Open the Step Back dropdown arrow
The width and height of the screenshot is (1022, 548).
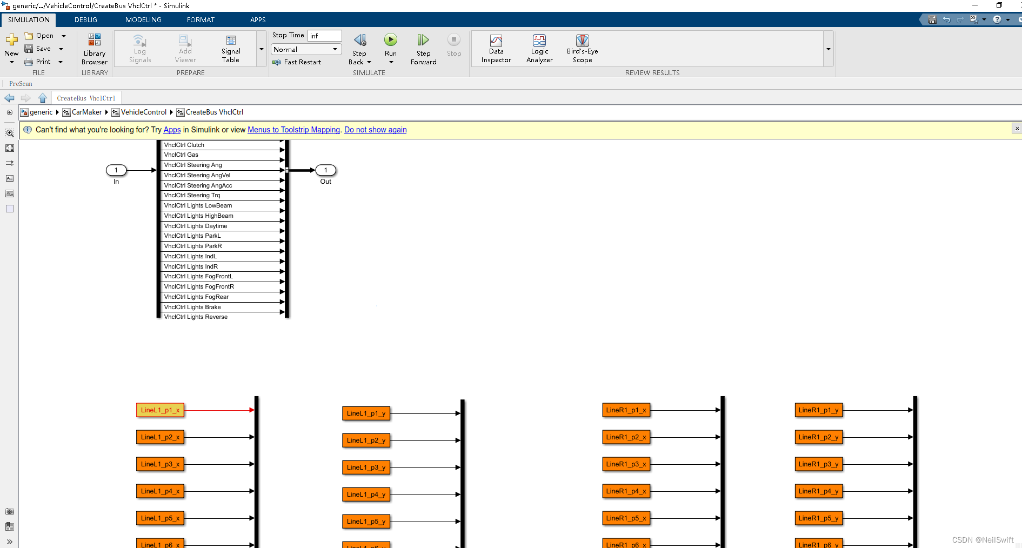point(369,62)
